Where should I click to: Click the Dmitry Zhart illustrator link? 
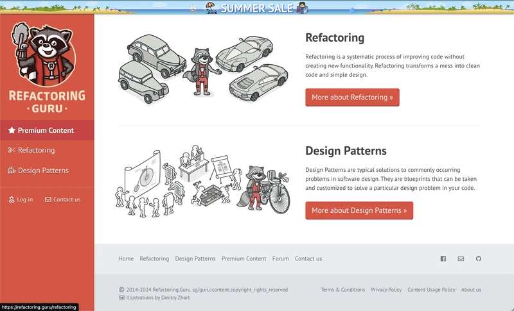coord(175,298)
